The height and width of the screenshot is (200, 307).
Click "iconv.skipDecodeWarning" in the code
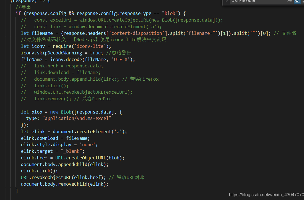point(51,53)
